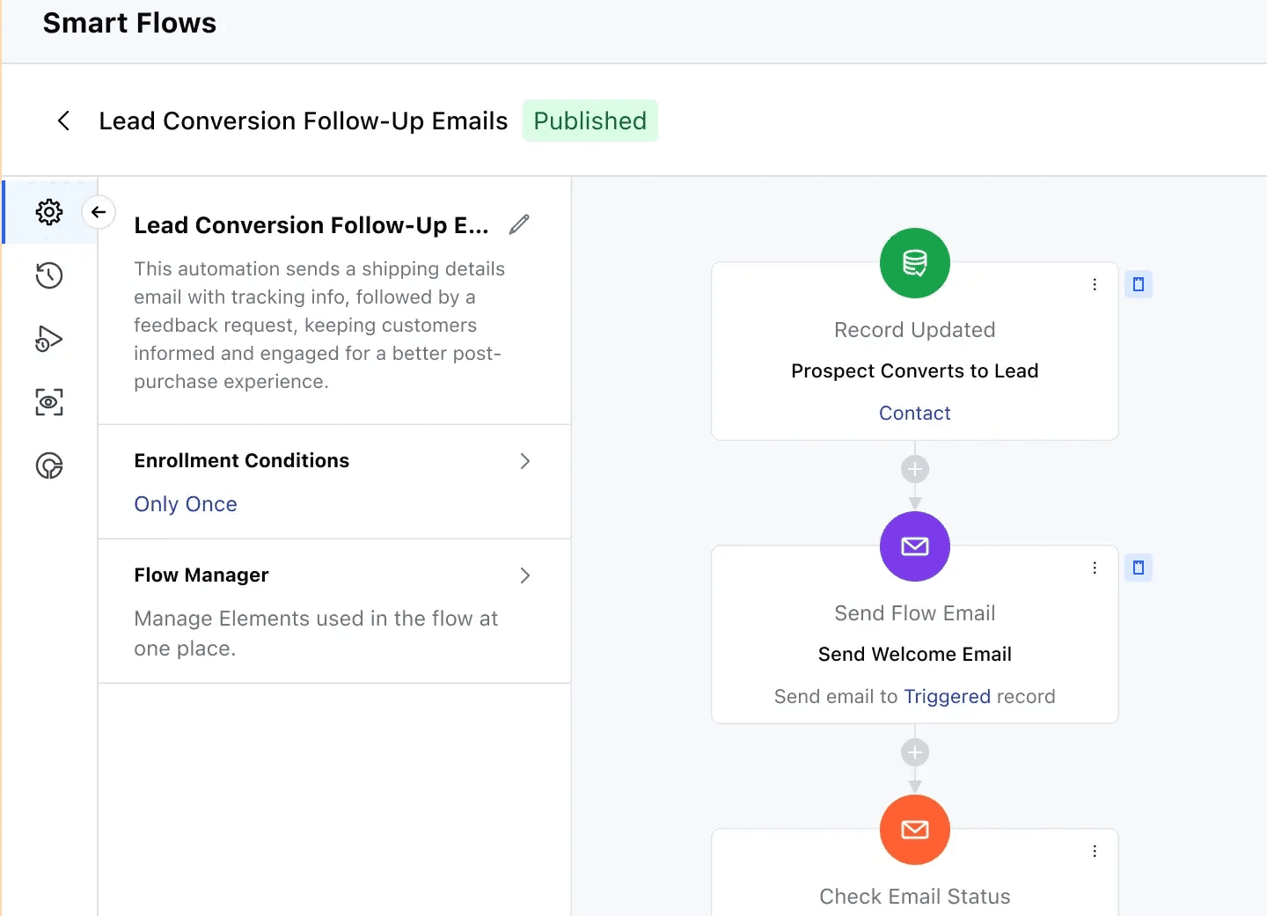Go back with the back arrow

63,121
